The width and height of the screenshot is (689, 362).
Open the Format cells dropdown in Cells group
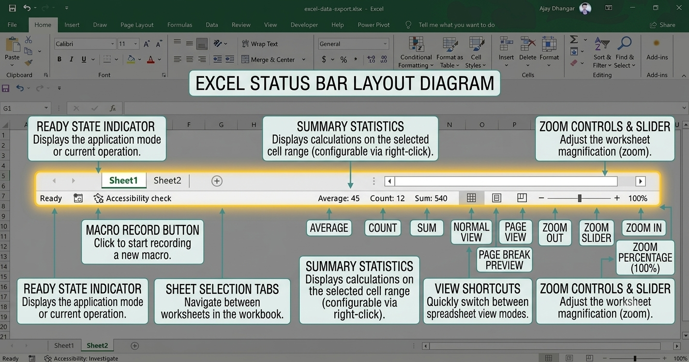[x=549, y=53]
